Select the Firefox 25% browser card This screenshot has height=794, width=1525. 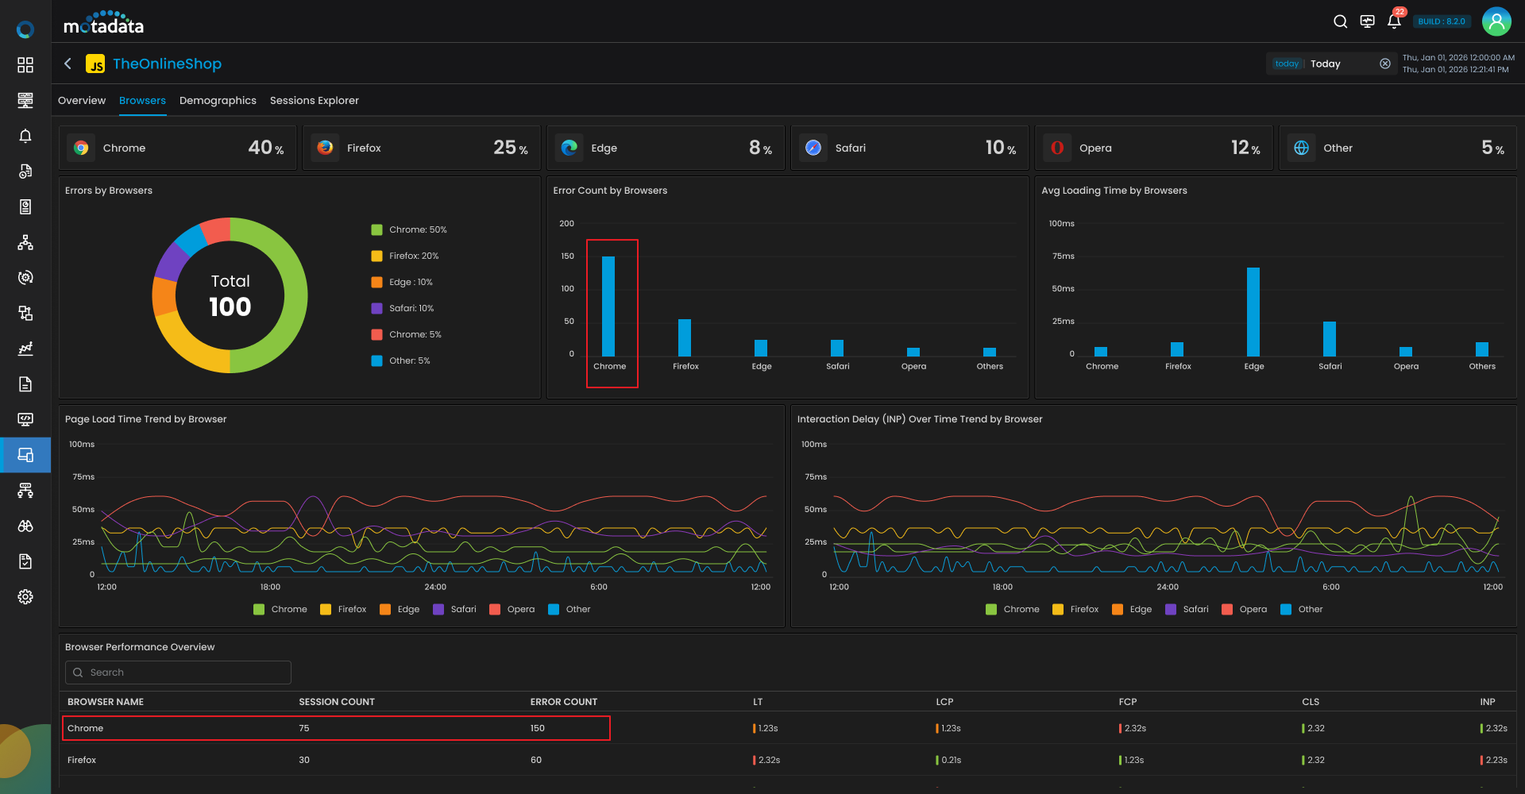(x=422, y=148)
